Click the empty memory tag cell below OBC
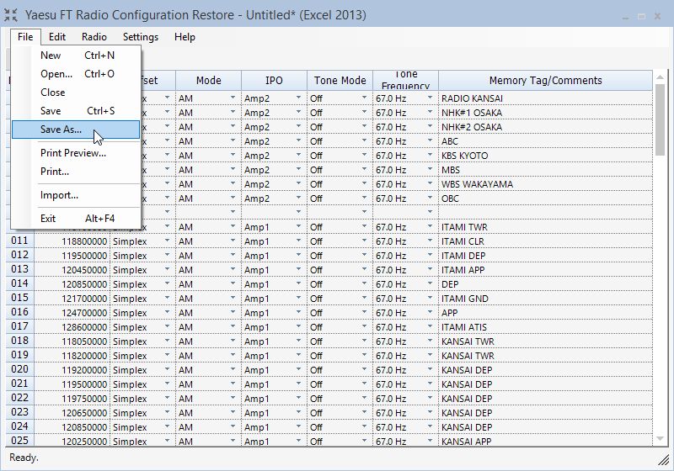 tap(545, 212)
